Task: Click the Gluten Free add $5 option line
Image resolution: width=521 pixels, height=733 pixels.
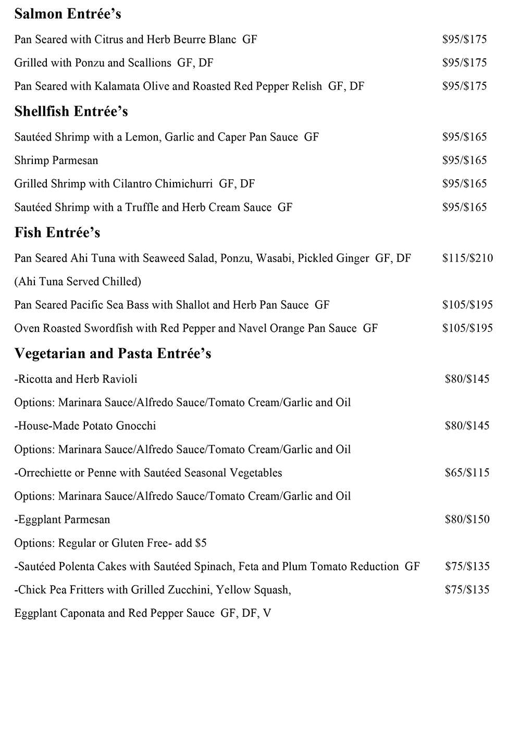Action: tap(110, 543)
